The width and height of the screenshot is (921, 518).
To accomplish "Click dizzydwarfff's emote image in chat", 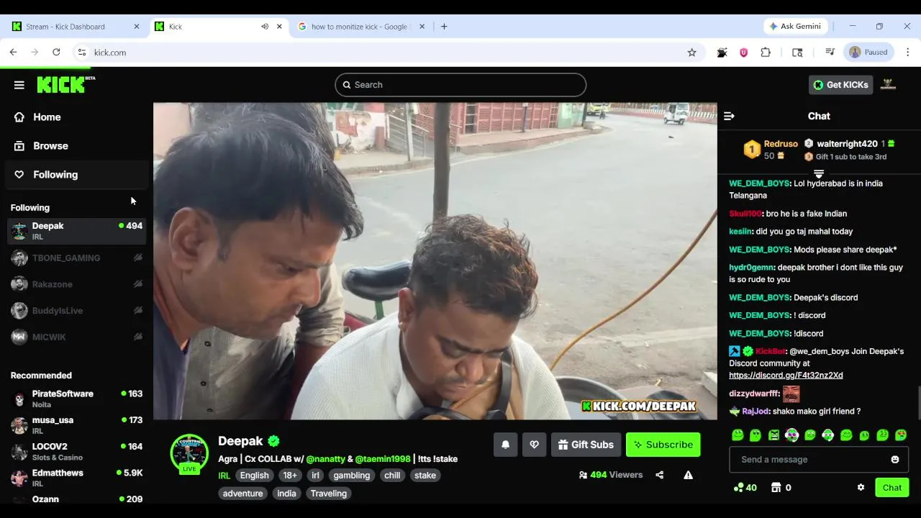I will point(791,394).
